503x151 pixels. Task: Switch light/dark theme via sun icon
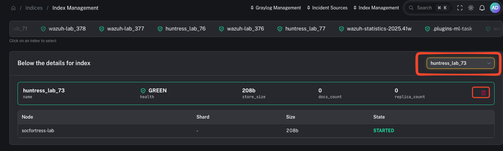point(471,8)
